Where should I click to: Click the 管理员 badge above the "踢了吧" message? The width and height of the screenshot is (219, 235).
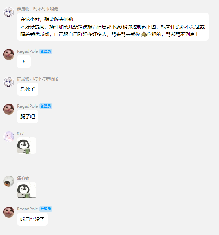click(x=46, y=106)
